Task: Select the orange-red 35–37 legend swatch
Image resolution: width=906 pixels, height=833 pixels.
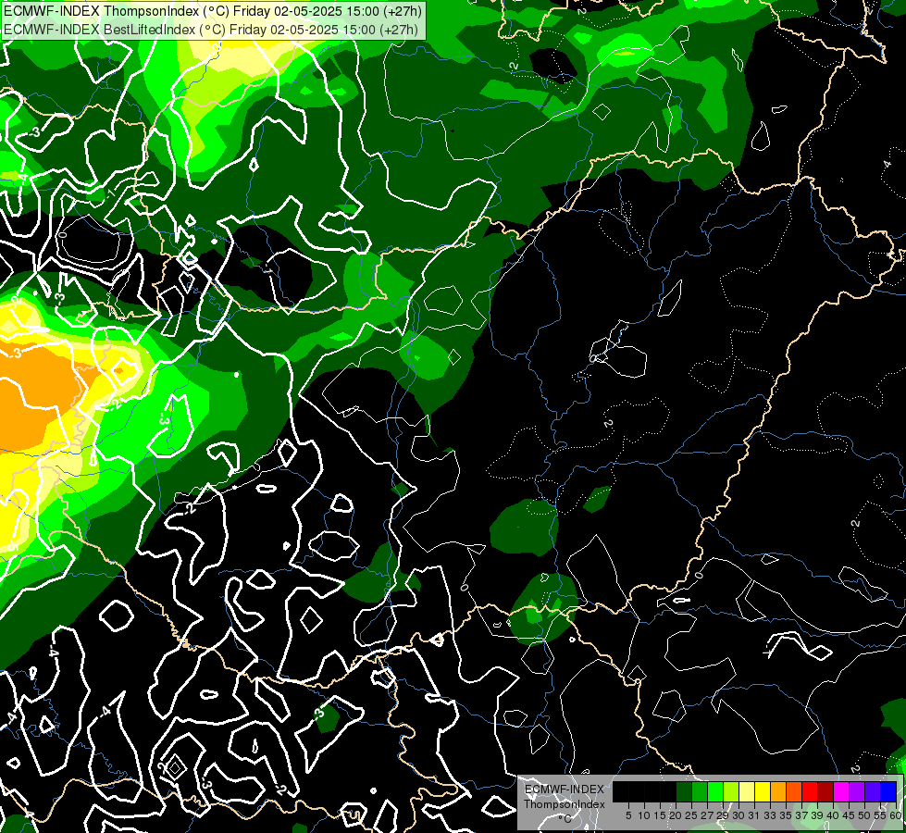Action: 794,791
